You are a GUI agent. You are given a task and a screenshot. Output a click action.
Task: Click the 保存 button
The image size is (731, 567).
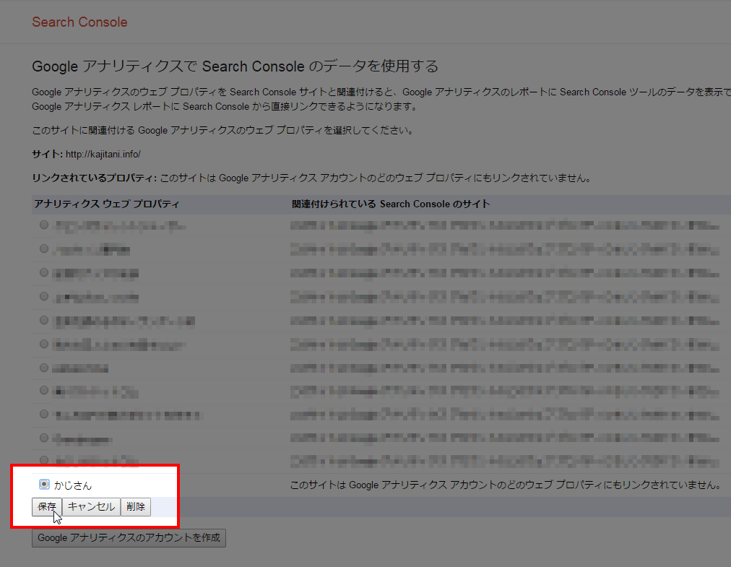[47, 507]
